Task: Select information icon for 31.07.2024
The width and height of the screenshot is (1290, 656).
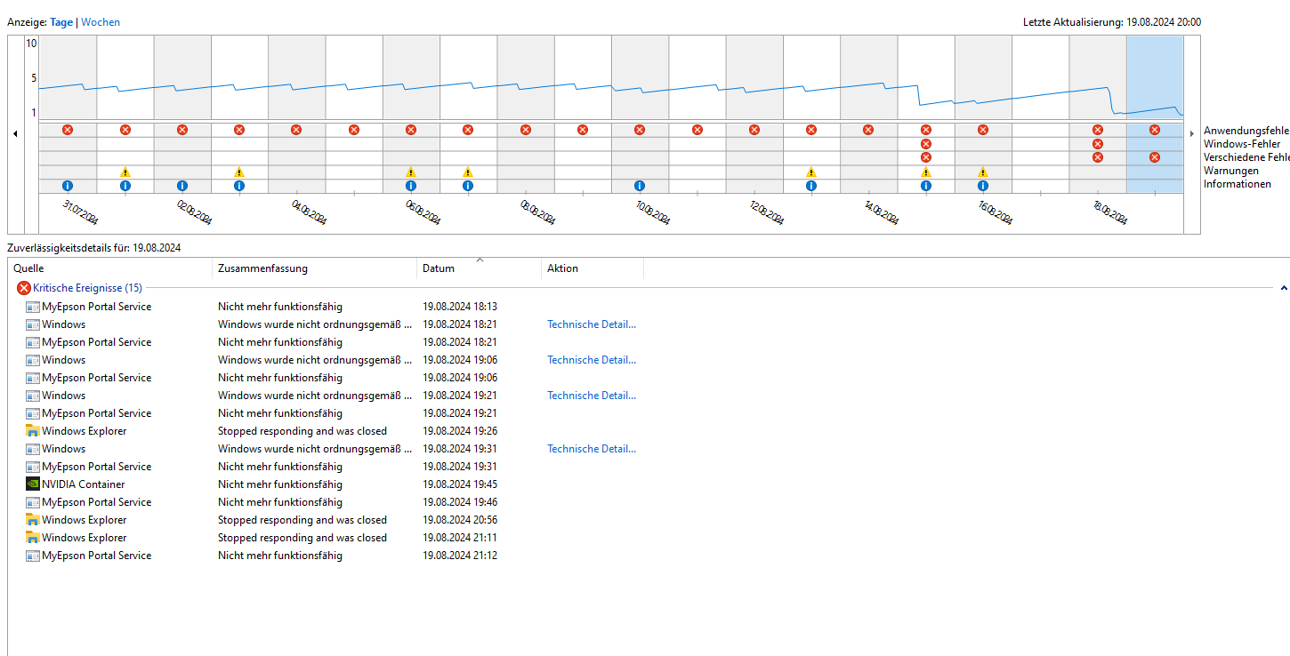Action: (x=68, y=186)
